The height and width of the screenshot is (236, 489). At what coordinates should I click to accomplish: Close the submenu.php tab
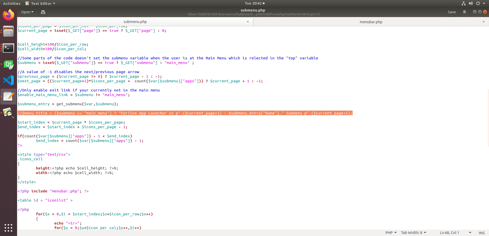(x=248, y=22)
